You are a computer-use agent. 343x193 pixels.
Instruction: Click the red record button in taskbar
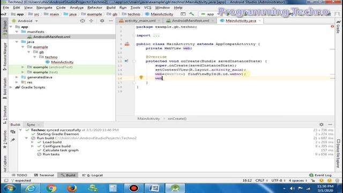(x=133, y=188)
